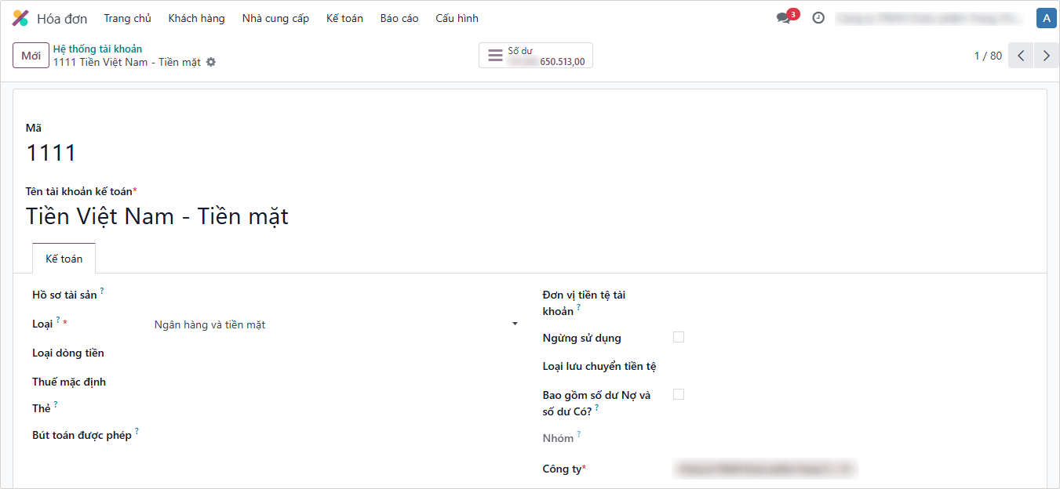Open the gear actions menu beside record title

tap(211, 62)
